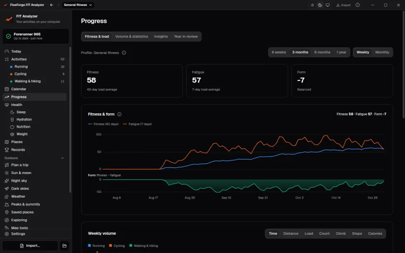Click the Fitness 58 card
The image size is (405, 253).
pos(132,81)
